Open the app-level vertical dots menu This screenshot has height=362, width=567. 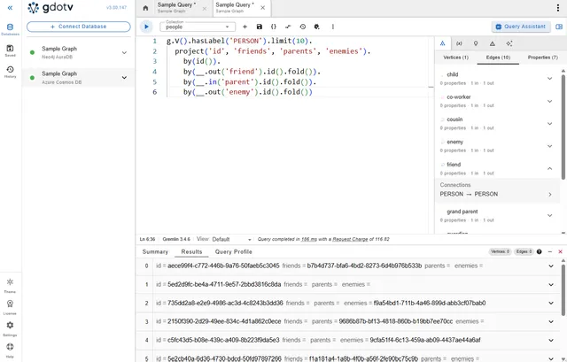click(558, 8)
